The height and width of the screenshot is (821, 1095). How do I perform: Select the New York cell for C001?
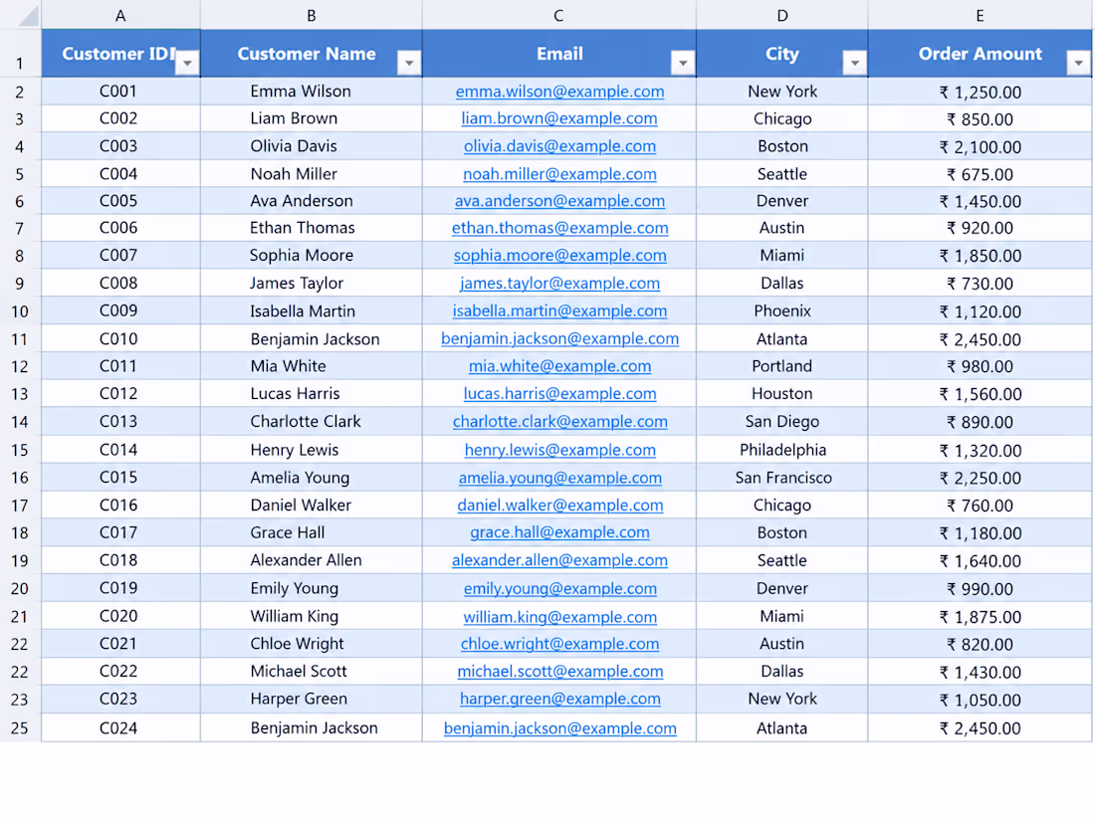click(x=782, y=92)
